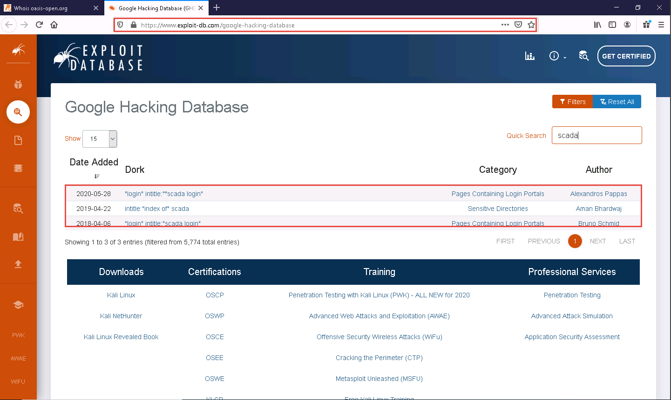
Task: Open Search Exploit-DB icon in left sidebar
Action: pos(18,209)
